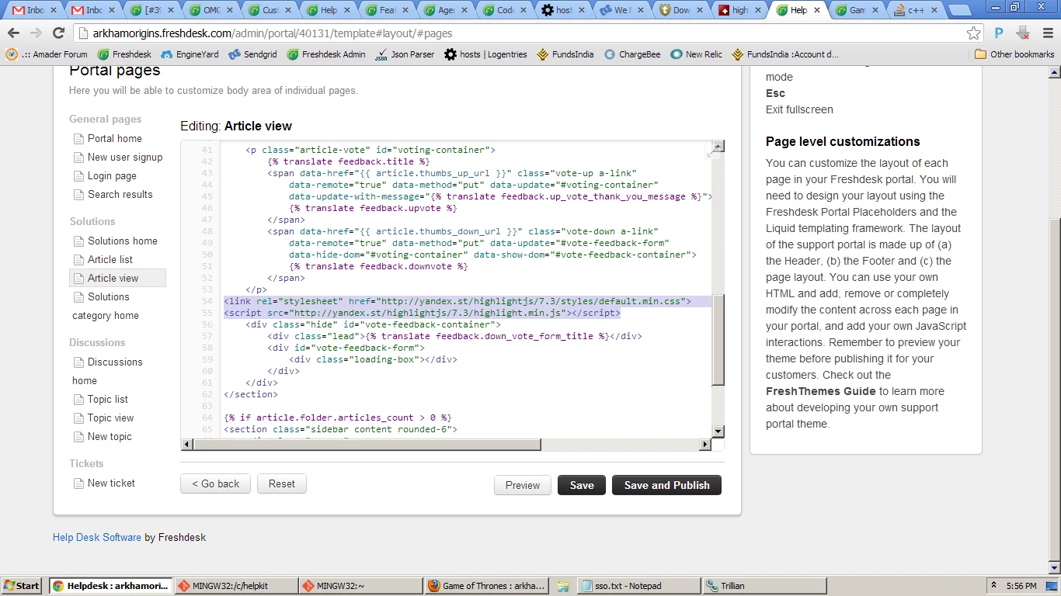Image resolution: width=1061 pixels, height=596 pixels.
Task: Switch to Game of Thrones Firefox window
Action: [487, 586]
